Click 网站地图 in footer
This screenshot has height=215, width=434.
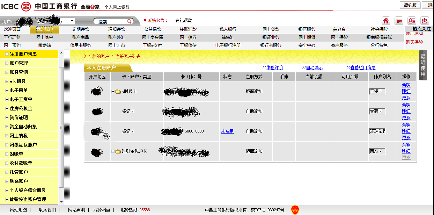pos(18,210)
